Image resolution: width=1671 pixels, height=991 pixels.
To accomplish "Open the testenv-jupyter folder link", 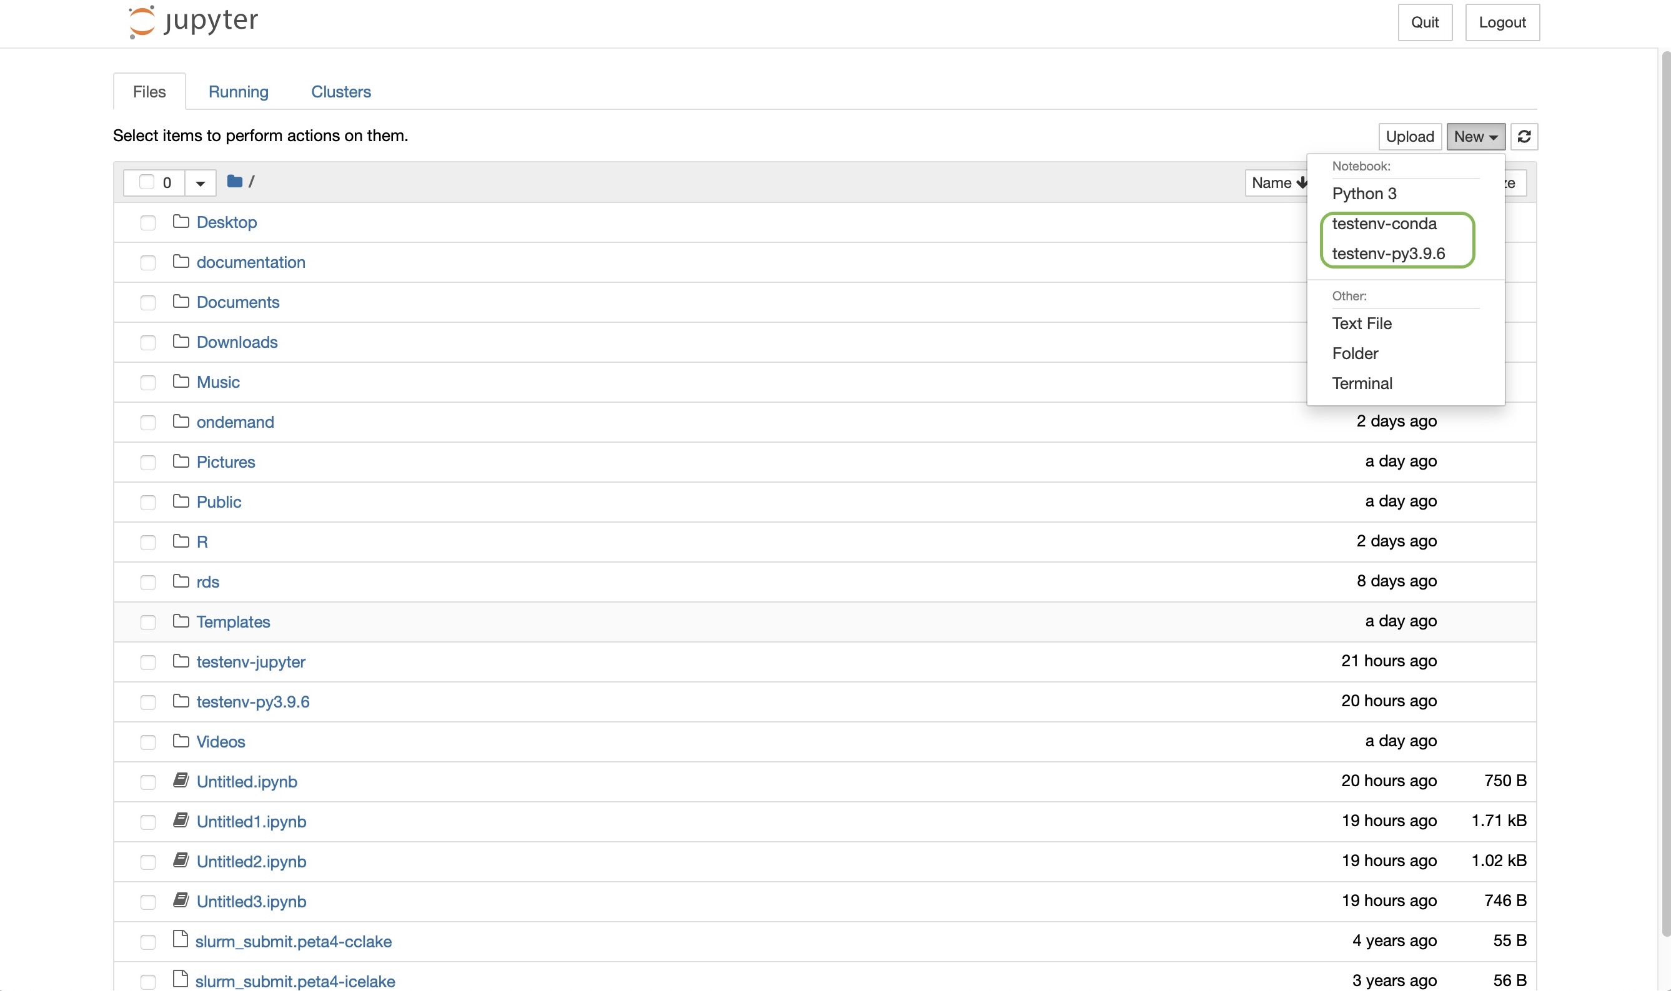I will (250, 662).
